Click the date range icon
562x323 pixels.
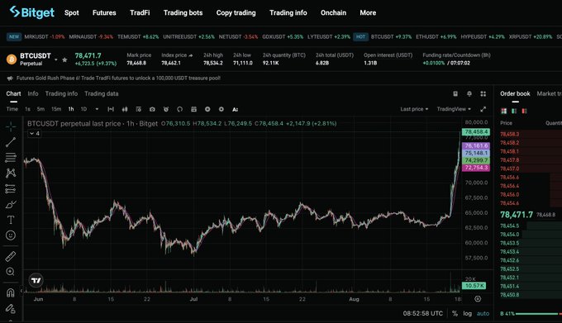click(x=111, y=109)
